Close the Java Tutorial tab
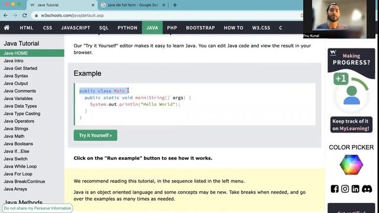Image resolution: width=379 pixels, height=213 pixels. (x=93, y=5)
